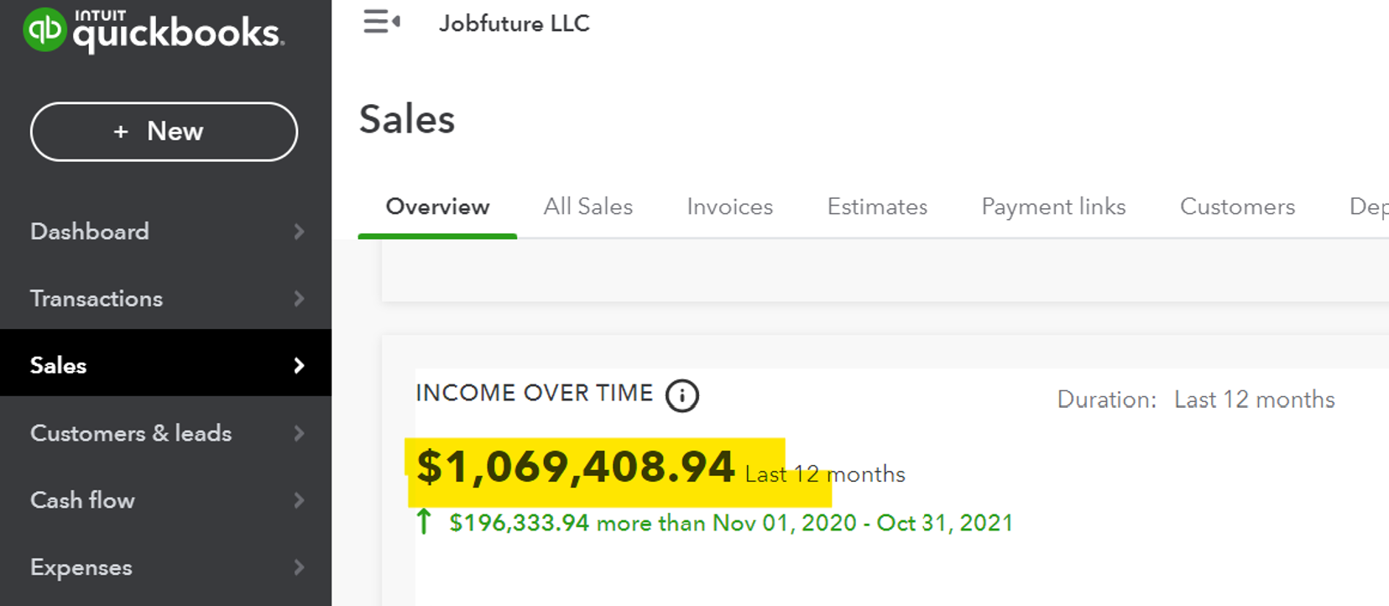Expand the Sales menu chevron
Viewport: 1389px width, 606px height.
click(x=299, y=365)
